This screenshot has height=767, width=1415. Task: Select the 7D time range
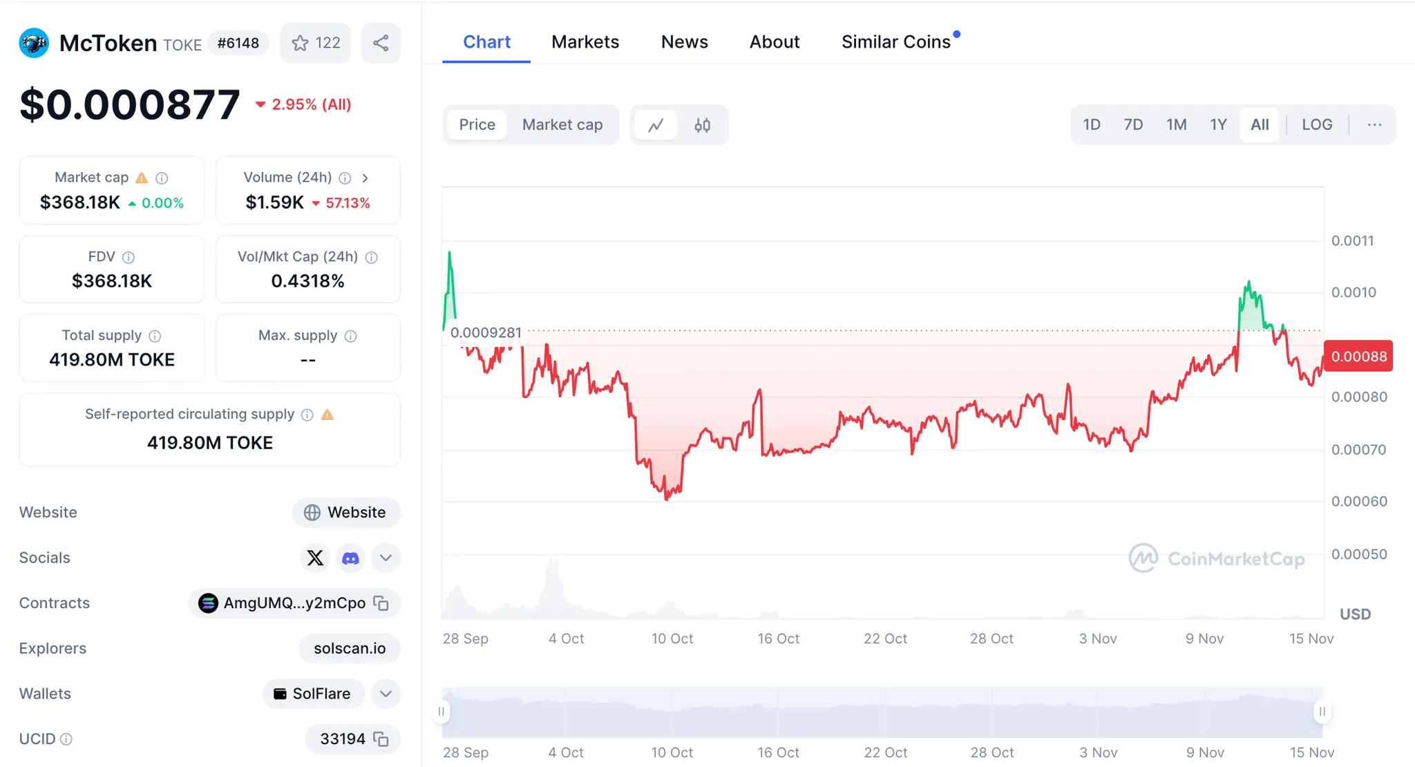[1132, 125]
